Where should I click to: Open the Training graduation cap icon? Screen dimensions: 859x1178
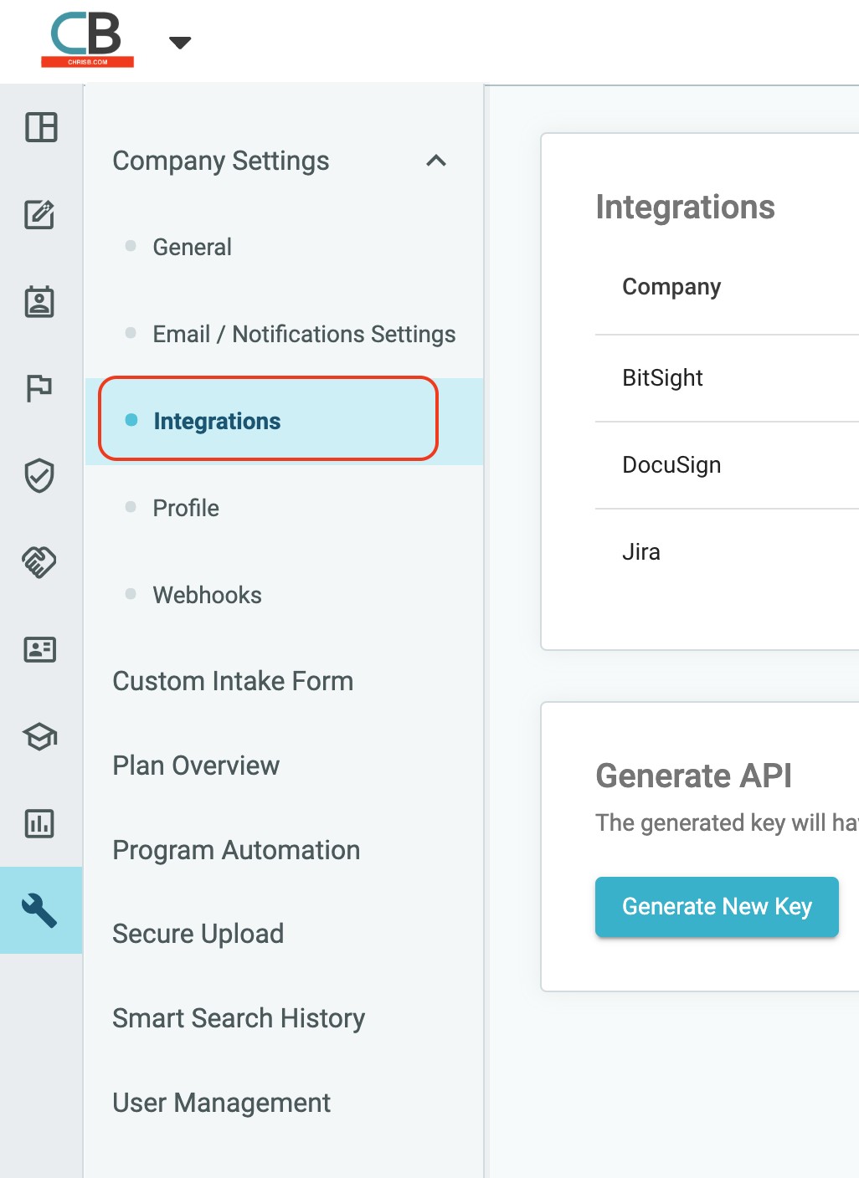tap(39, 737)
